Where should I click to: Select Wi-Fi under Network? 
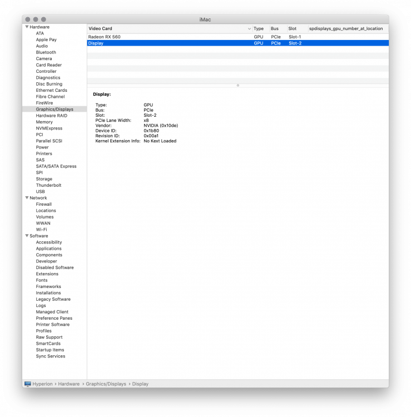[x=41, y=230]
